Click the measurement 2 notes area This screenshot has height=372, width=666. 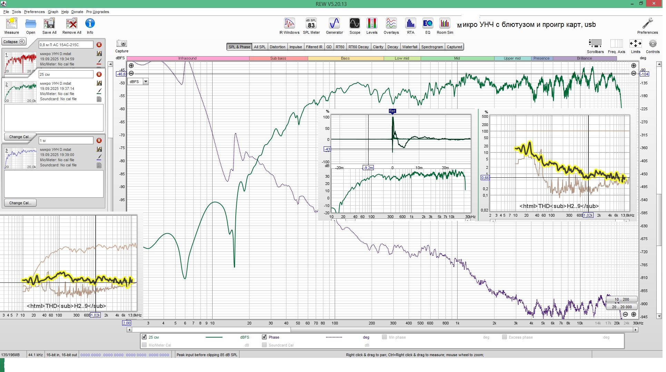(54, 117)
